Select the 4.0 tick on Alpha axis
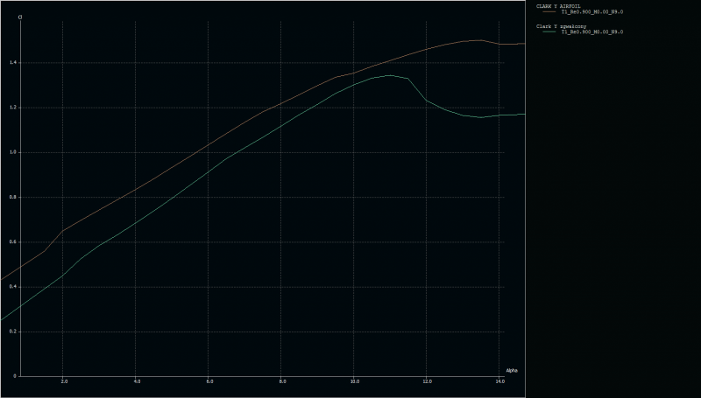Viewport: 701px width, 398px height. coord(137,382)
